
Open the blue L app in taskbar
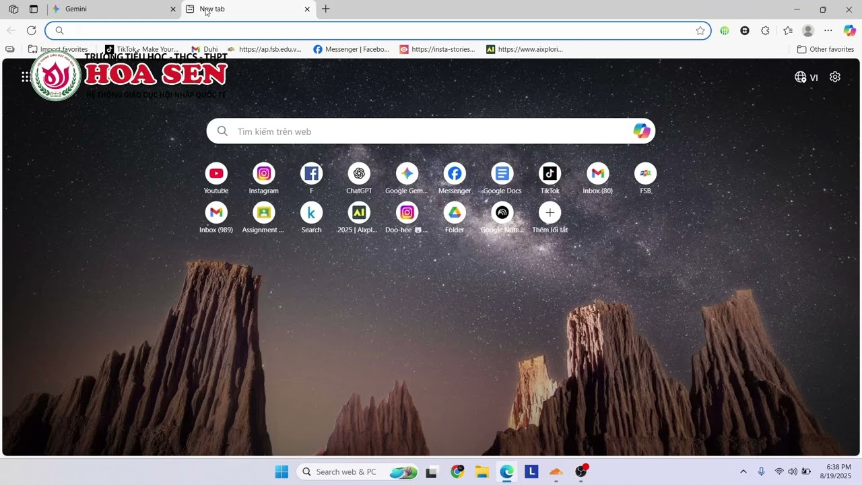pyautogui.click(x=531, y=472)
